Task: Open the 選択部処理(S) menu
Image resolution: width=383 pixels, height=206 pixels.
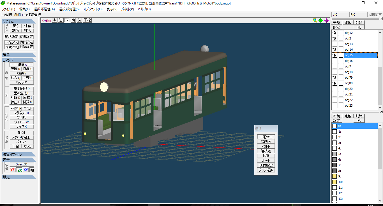Action: pyautogui.click(x=69, y=9)
